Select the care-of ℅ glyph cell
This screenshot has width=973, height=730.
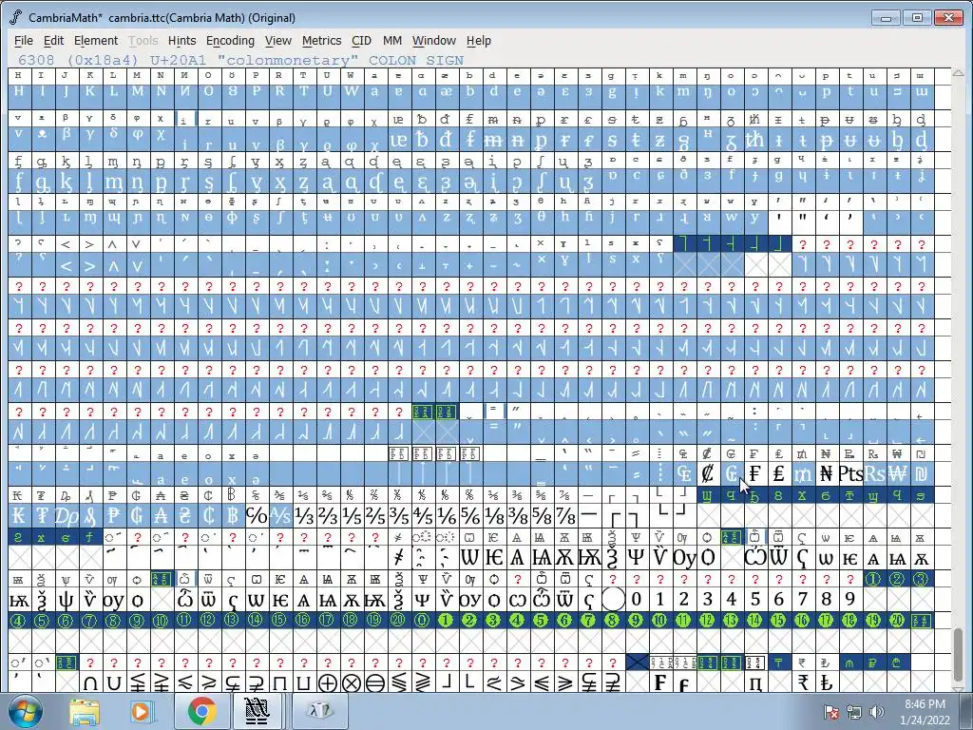pyautogui.click(x=256, y=516)
